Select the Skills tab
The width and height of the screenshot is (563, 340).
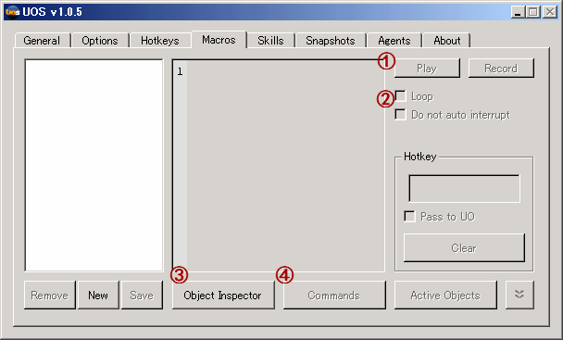(270, 41)
